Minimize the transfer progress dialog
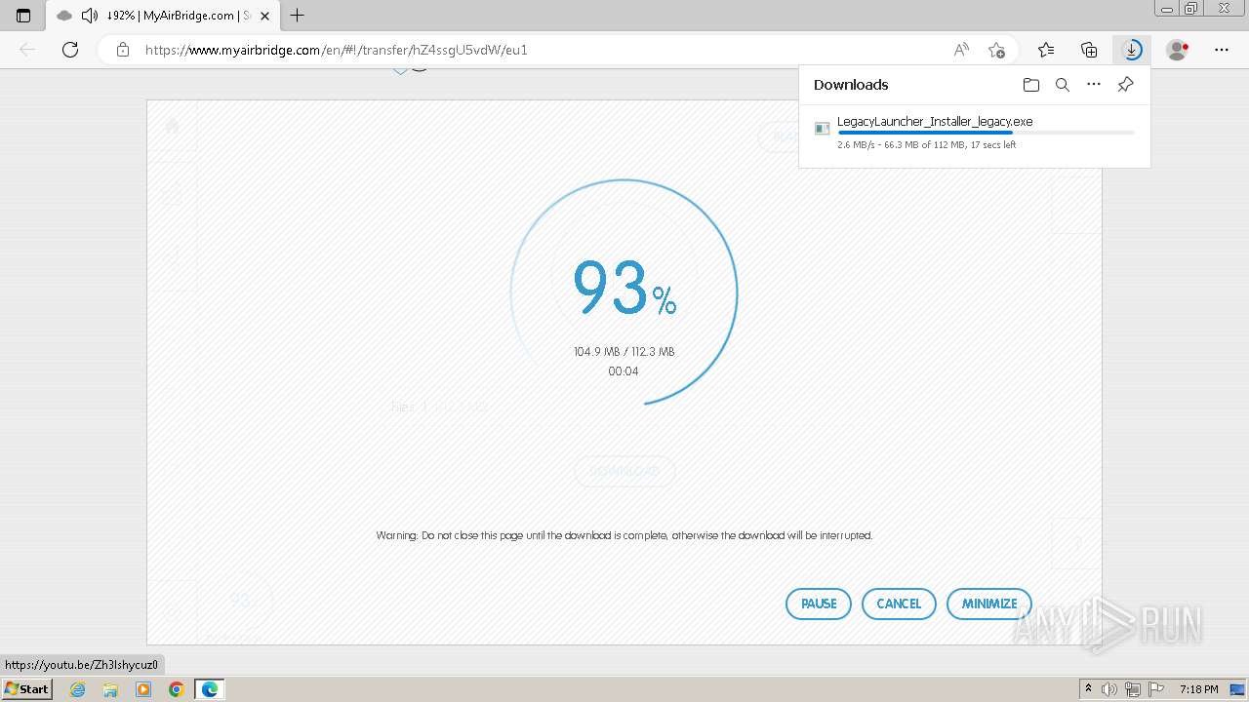This screenshot has height=702, width=1249. (x=989, y=604)
